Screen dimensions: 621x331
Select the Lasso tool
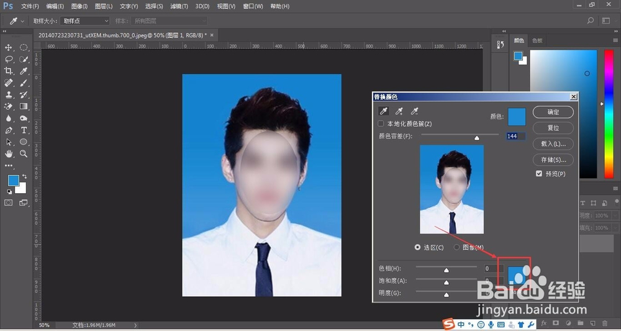(9, 60)
